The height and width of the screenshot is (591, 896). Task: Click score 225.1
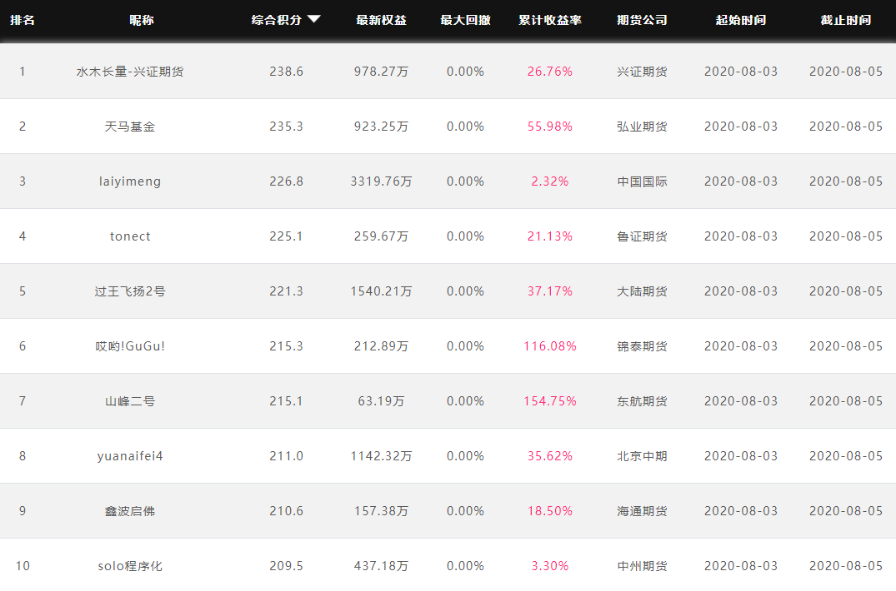(x=286, y=236)
